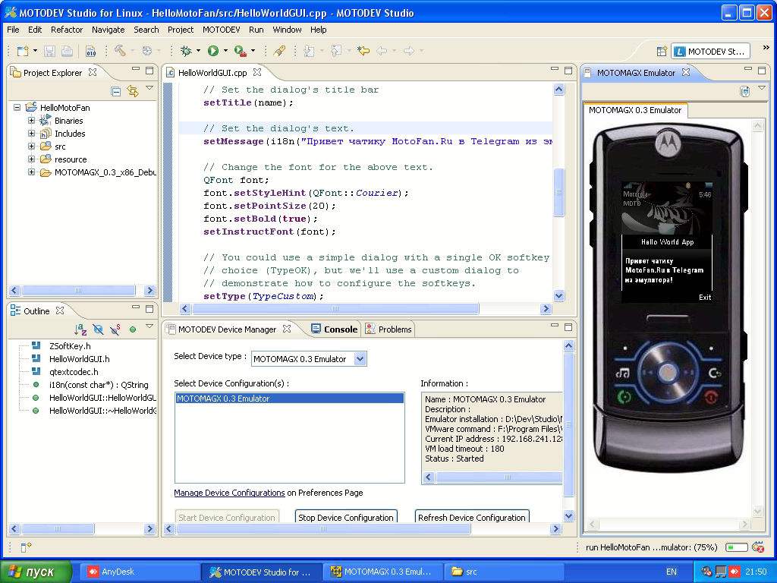Click the Open Perspective icon
Viewport: 777px width, 583px height.
point(662,51)
